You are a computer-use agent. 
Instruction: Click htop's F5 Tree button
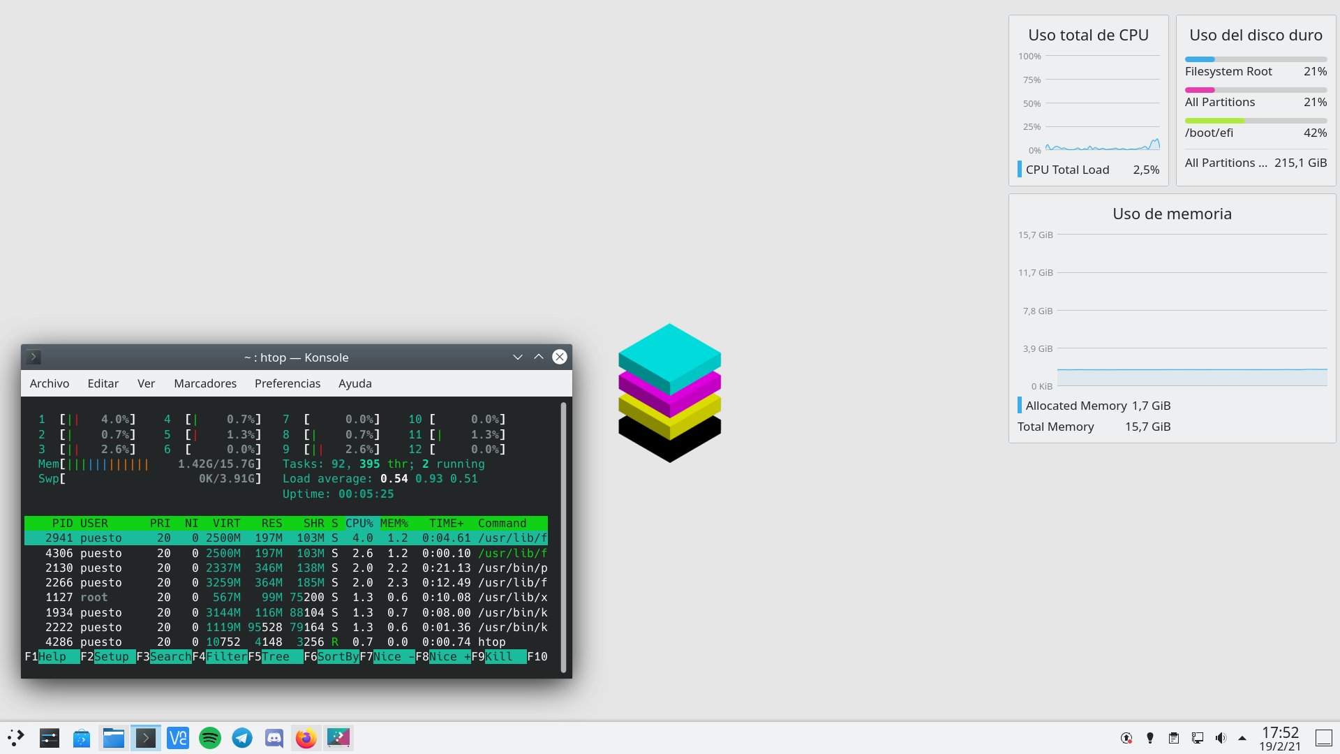tap(276, 657)
